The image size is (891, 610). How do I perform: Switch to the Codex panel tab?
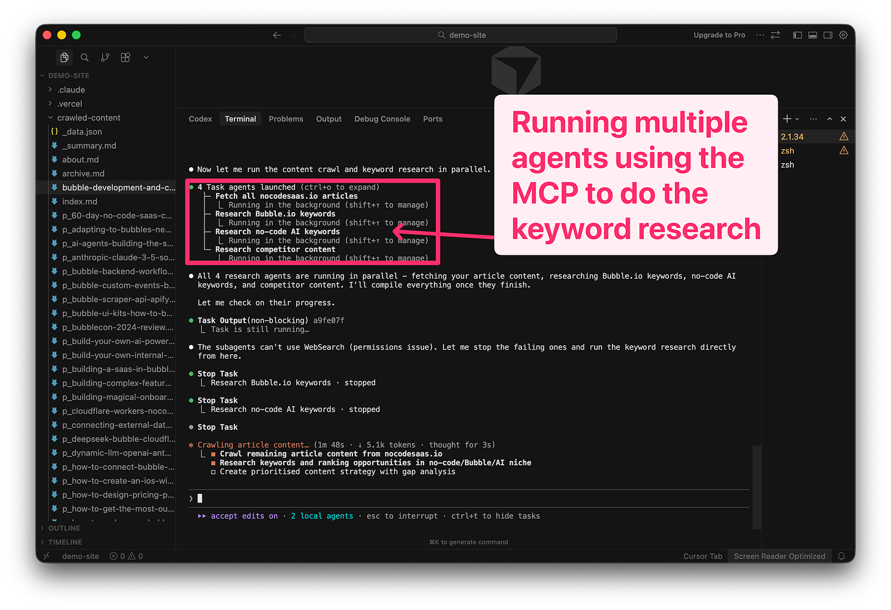point(200,119)
